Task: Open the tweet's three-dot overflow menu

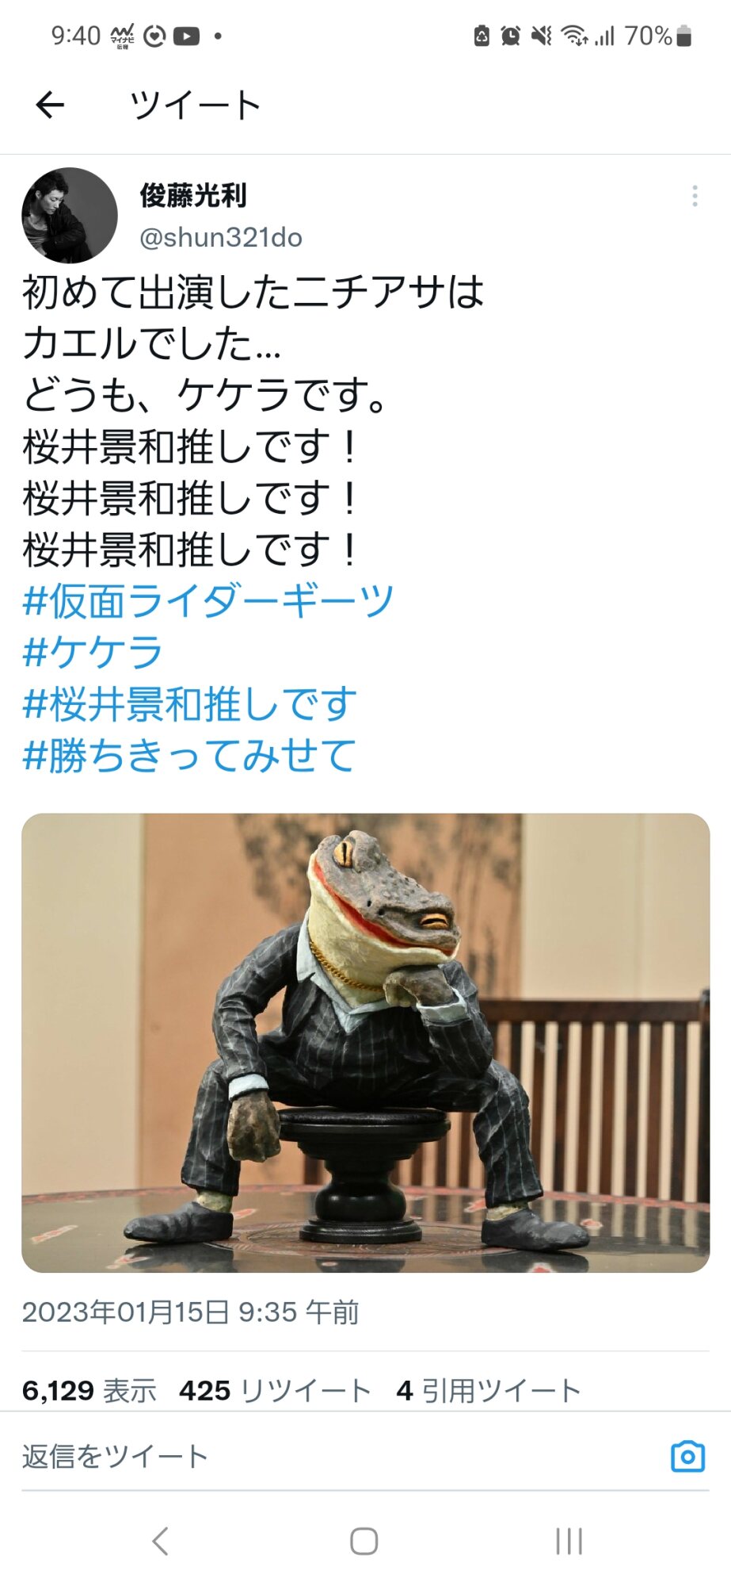Action: 695,196
